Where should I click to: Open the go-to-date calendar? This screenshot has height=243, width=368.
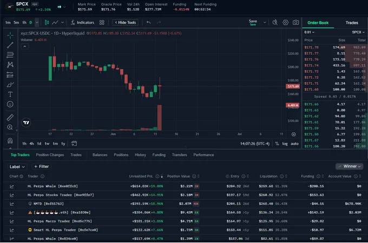[74, 144]
